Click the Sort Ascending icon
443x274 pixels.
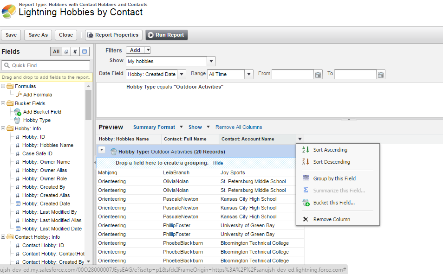[x=306, y=150]
